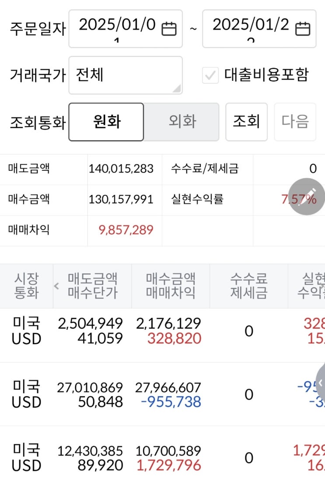Click the 다음 next button

click(295, 122)
